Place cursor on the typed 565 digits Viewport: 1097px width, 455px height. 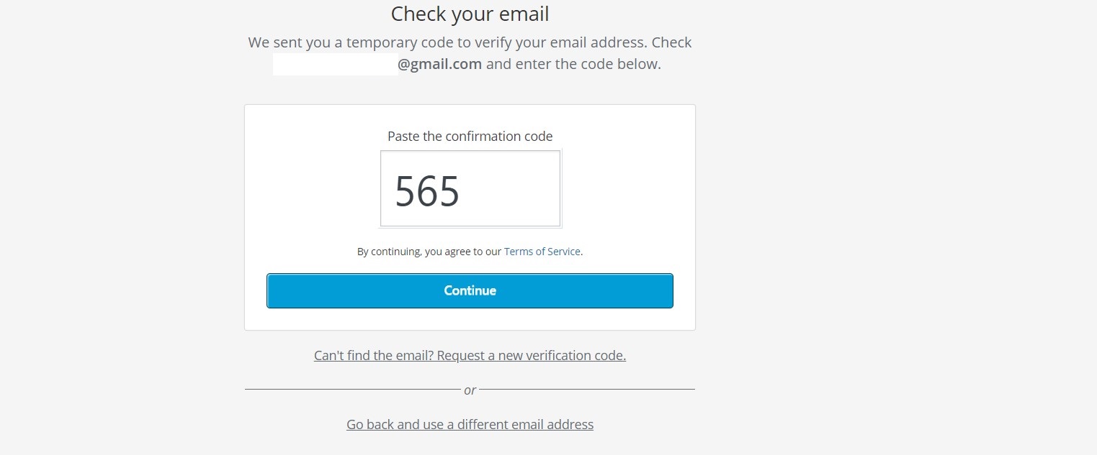(427, 191)
